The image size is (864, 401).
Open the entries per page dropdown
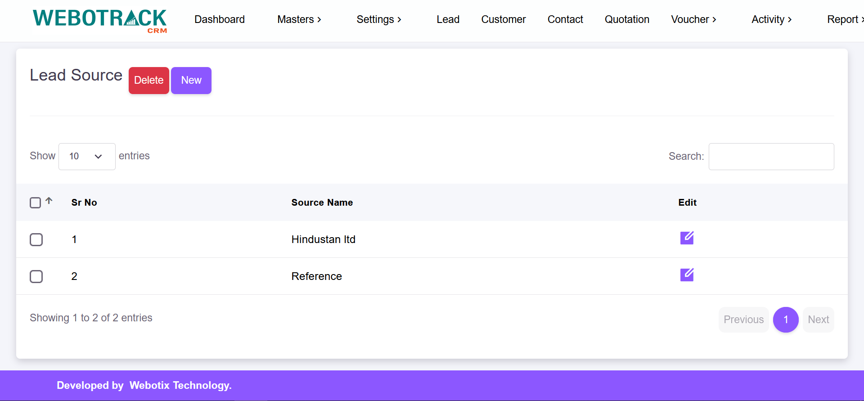click(87, 156)
